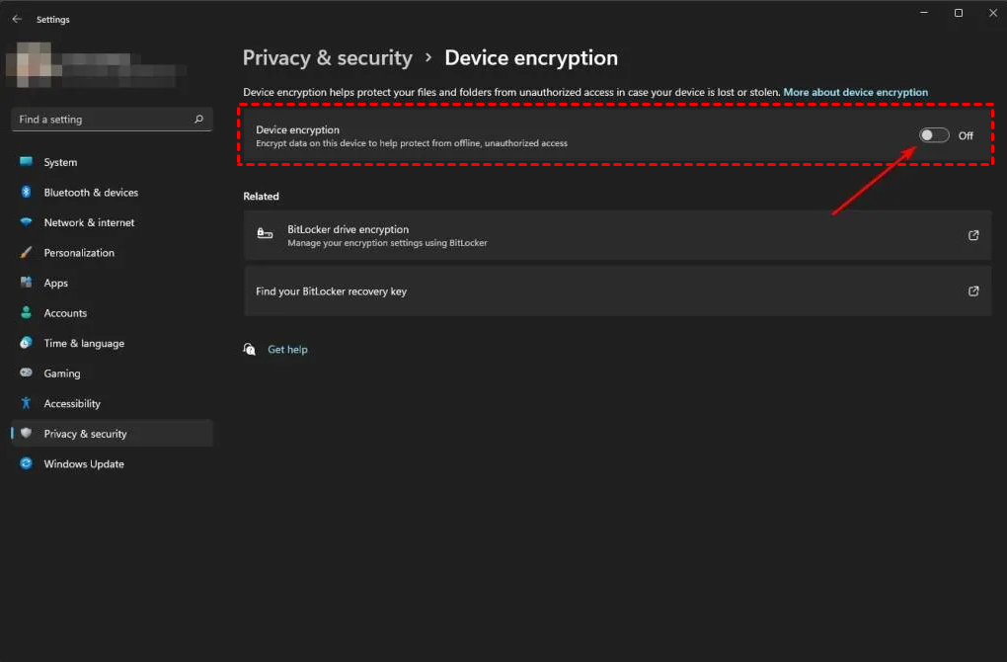
Task: Open BitLocker drive encryption external link icon
Action: (973, 235)
